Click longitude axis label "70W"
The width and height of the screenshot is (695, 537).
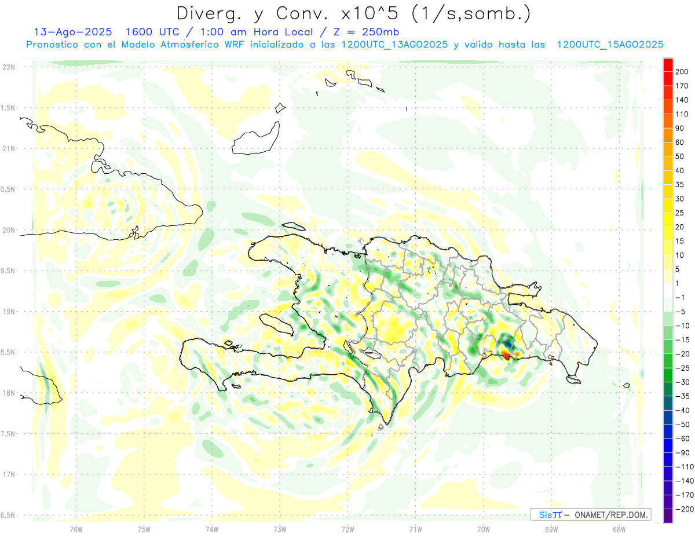coord(483,529)
